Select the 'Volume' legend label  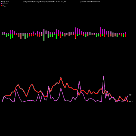click(x=5, y=4)
